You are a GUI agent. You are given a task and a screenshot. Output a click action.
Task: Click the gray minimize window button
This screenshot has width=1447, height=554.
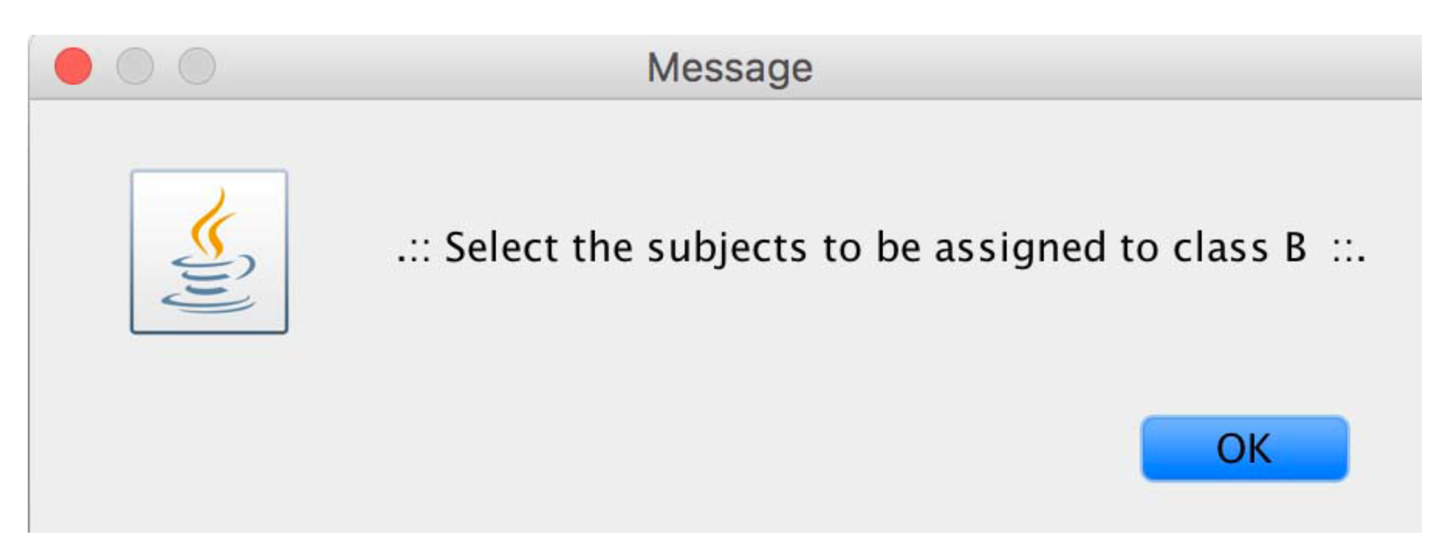(135, 66)
